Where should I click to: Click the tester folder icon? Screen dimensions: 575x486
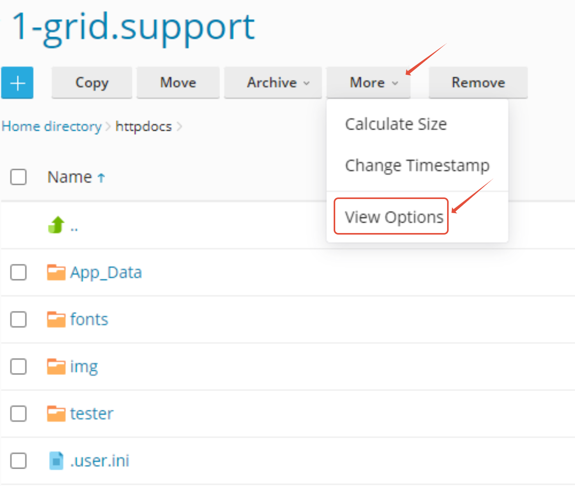point(56,414)
